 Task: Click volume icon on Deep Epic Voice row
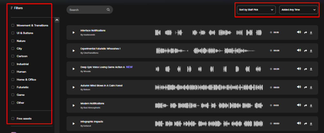(299, 69)
